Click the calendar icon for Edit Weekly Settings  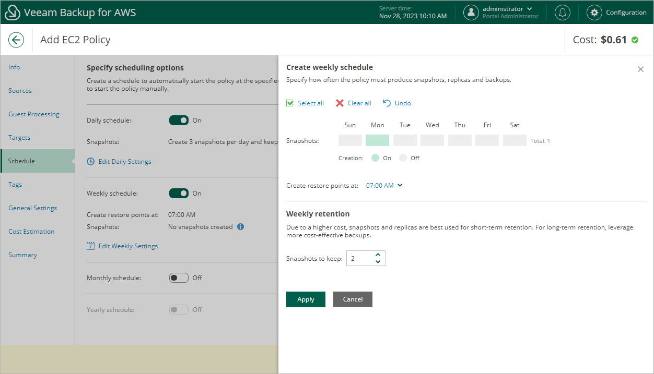coord(90,246)
